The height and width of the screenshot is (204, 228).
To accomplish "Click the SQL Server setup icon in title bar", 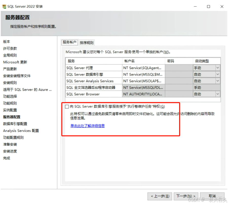I will coord(4,6).
